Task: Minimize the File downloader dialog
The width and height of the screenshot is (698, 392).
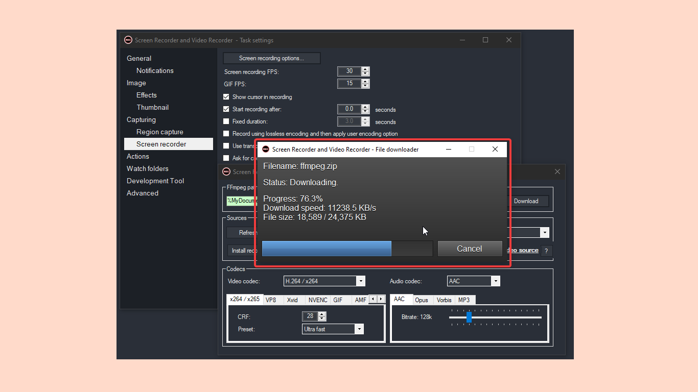Action: click(449, 149)
